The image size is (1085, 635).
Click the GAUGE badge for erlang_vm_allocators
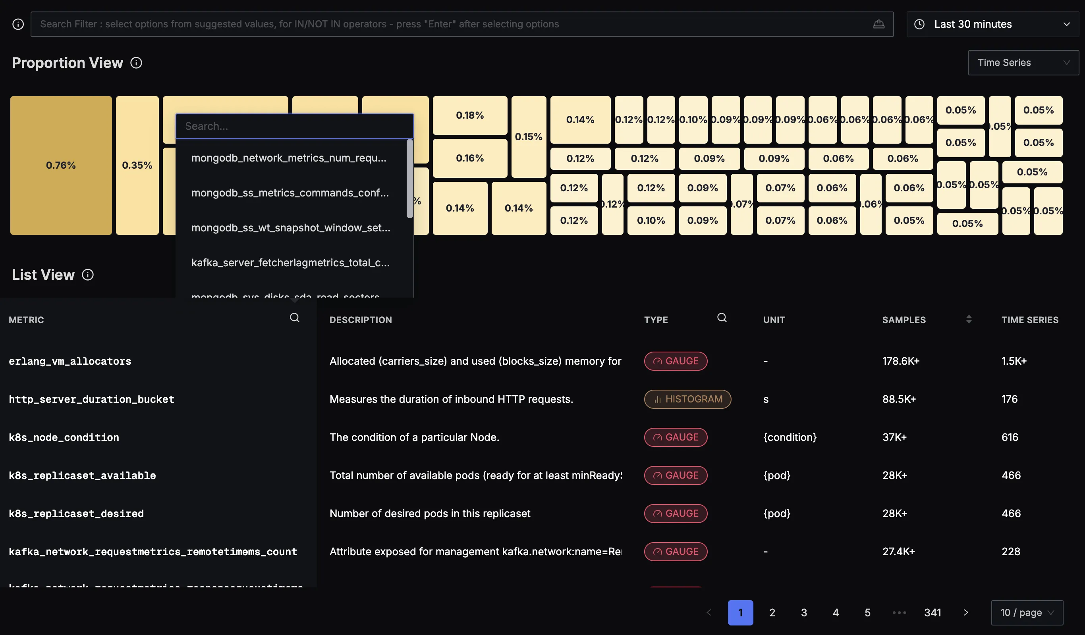click(676, 361)
